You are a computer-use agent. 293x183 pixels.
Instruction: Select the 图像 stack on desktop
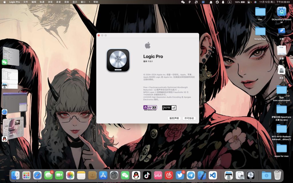282,53
